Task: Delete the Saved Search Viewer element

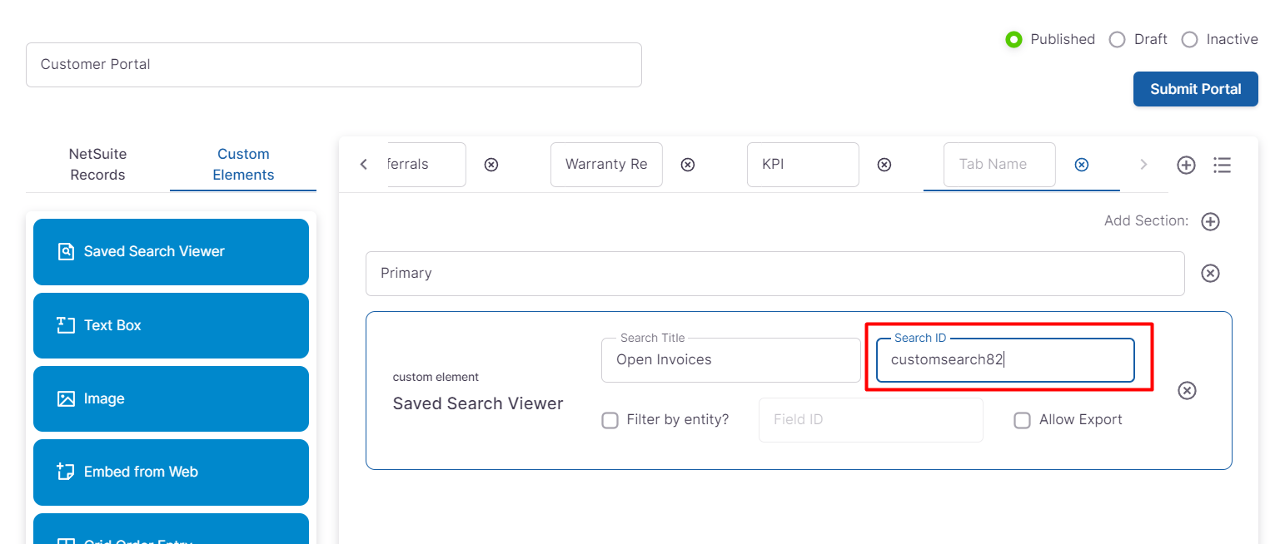Action: [x=1187, y=390]
